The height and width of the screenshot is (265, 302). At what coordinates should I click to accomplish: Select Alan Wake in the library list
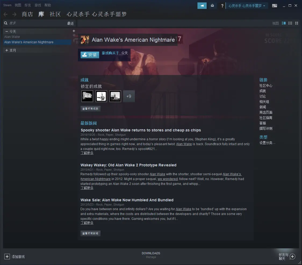pyautogui.click(x=12, y=37)
